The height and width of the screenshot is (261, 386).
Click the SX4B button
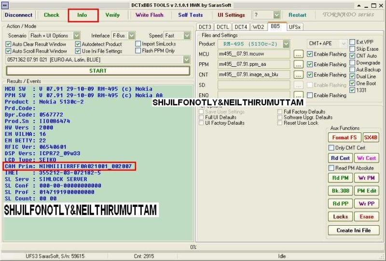371,137
